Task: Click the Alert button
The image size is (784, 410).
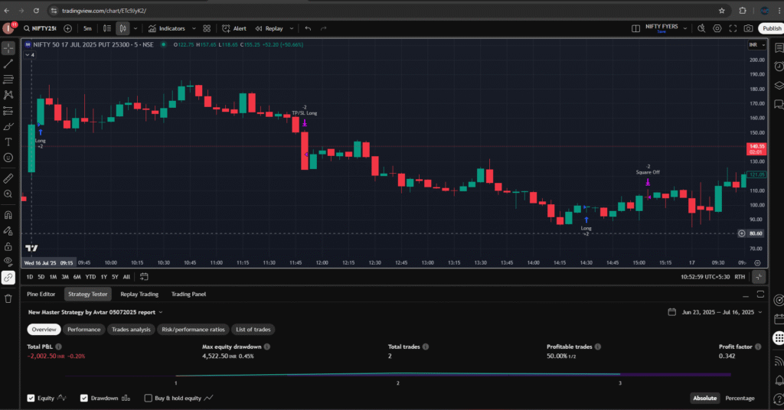Action: (234, 28)
